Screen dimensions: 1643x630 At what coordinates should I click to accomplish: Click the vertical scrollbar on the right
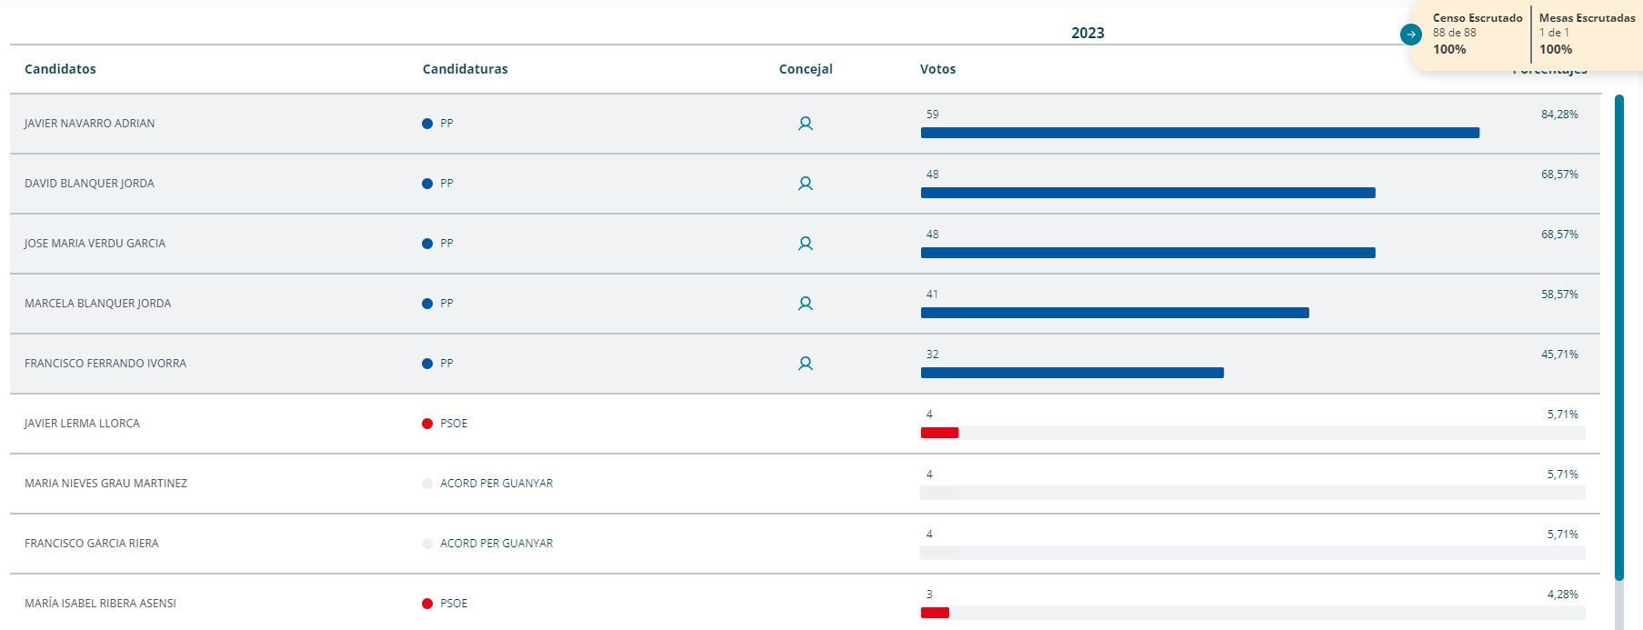[1618, 336]
